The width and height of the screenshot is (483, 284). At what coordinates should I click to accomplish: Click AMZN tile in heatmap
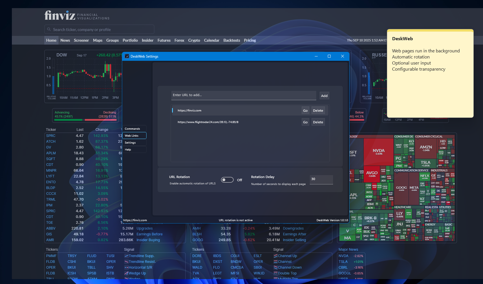click(426, 148)
